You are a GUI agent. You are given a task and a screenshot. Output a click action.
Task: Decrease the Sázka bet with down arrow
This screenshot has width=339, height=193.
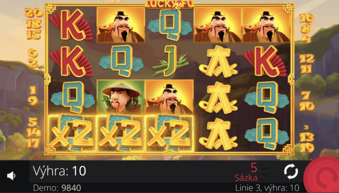click(264, 175)
